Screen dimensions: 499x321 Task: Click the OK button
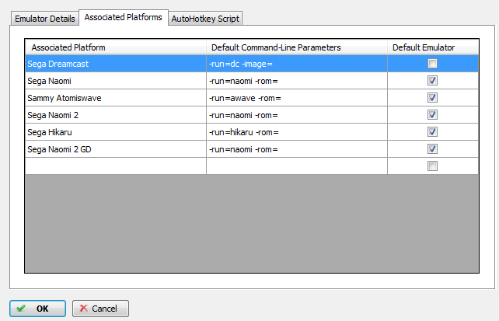[x=37, y=309]
